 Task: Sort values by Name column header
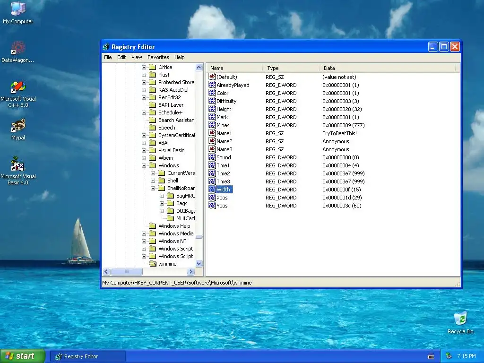click(234, 68)
